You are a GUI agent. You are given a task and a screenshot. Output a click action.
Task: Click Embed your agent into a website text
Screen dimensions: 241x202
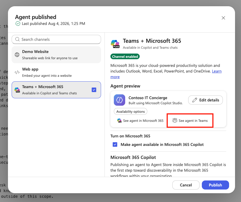point(47,76)
